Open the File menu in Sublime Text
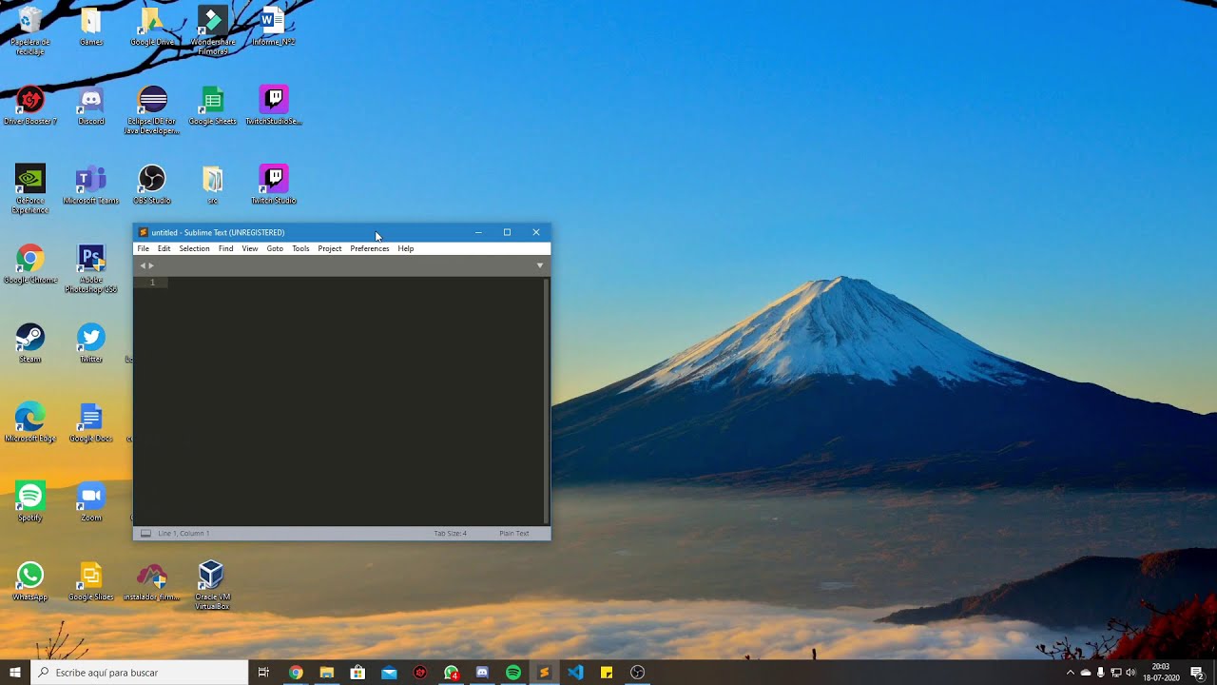1217x685 pixels. [x=143, y=248]
